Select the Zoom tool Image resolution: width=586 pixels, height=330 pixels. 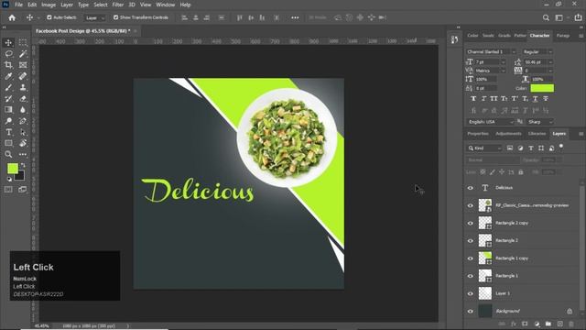tap(8, 154)
